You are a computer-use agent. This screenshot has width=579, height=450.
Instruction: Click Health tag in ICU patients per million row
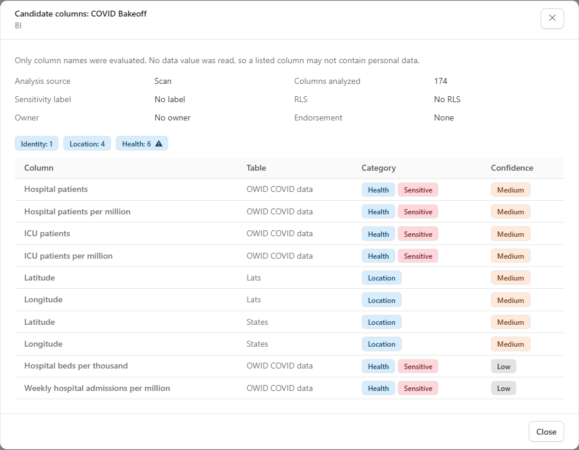(378, 256)
